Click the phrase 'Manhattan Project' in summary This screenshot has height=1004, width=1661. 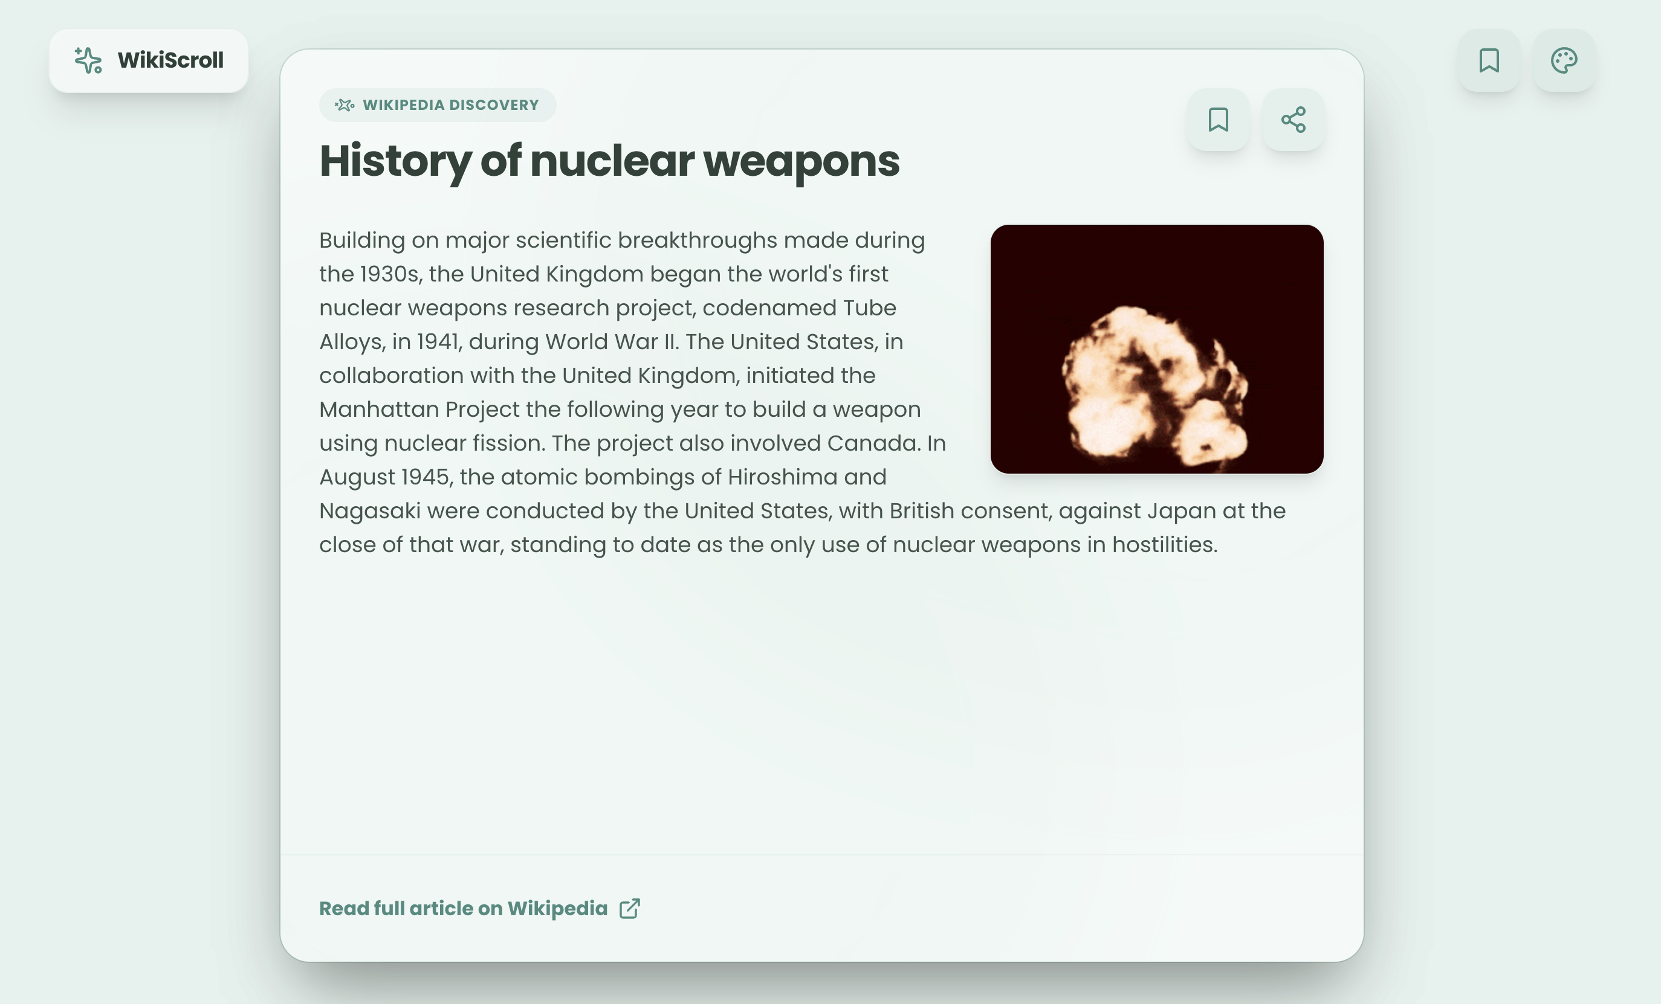click(x=419, y=410)
